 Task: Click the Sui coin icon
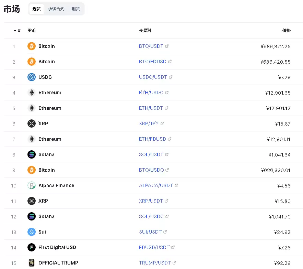[31, 232]
